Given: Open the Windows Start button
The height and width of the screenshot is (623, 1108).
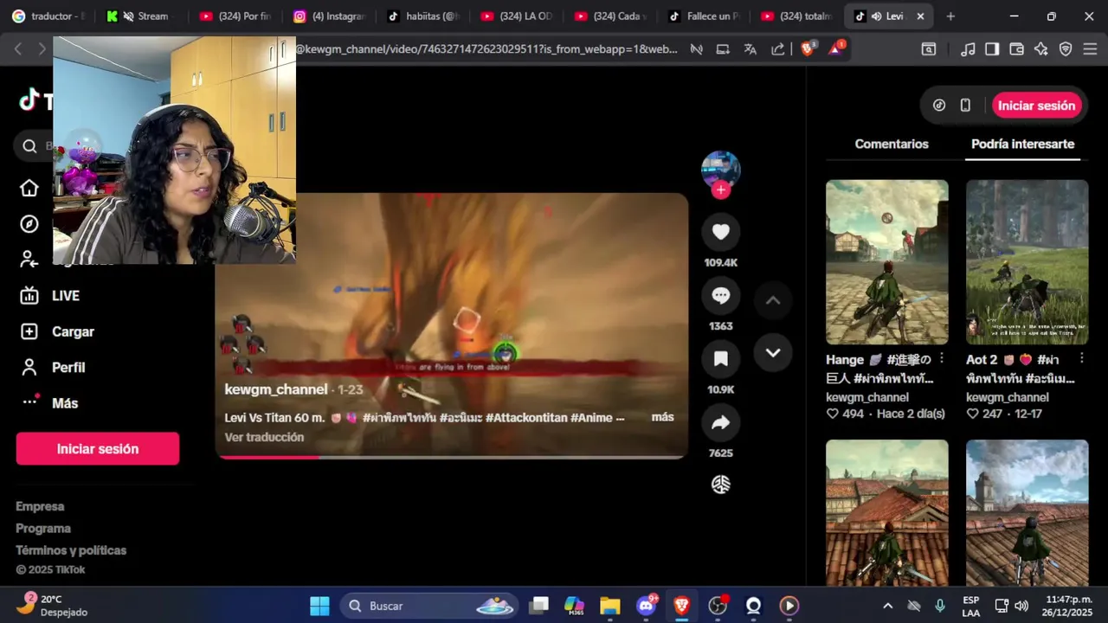Looking at the screenshot, I should pos(319,606).
